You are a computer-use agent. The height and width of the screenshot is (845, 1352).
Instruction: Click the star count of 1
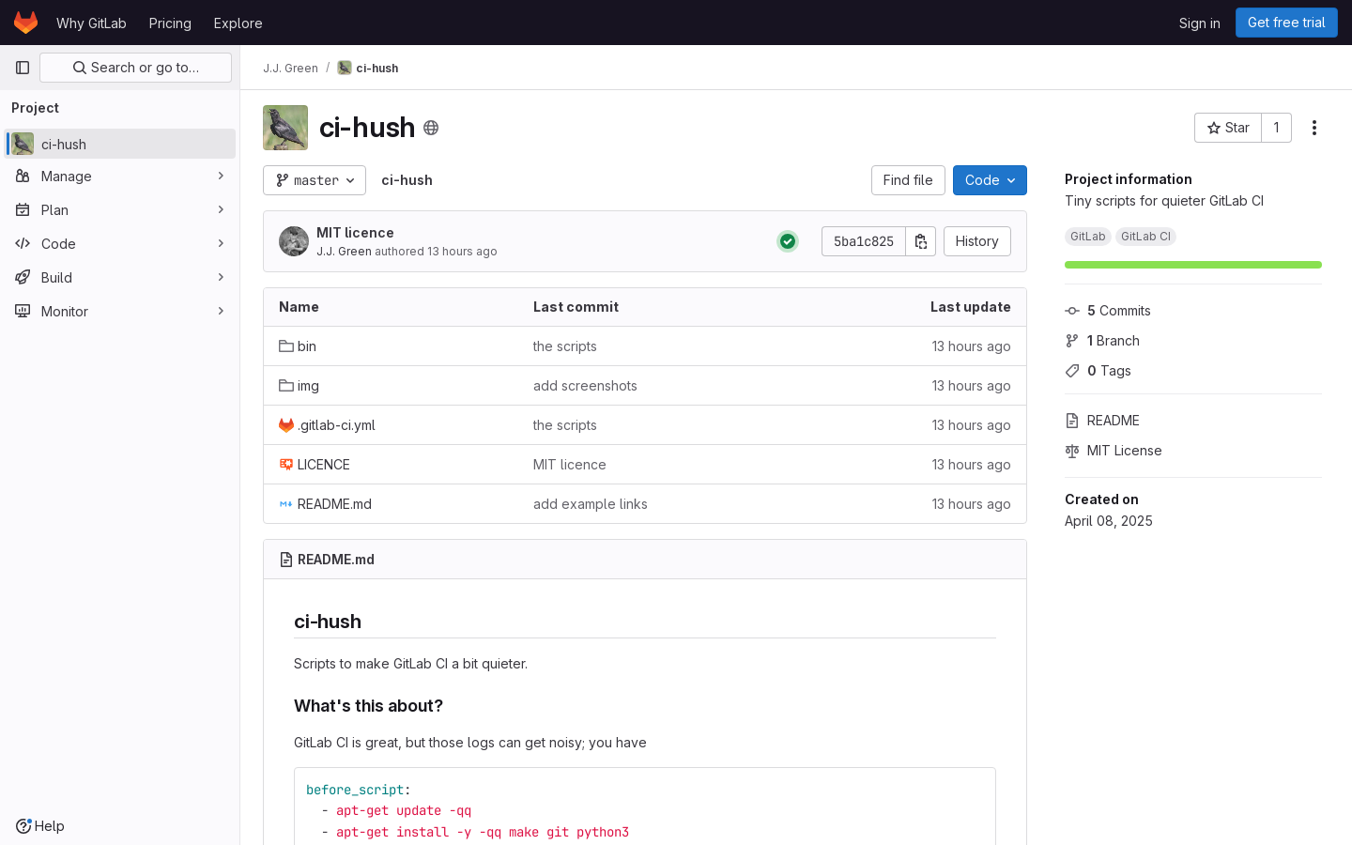click(x=1276, y=128)
